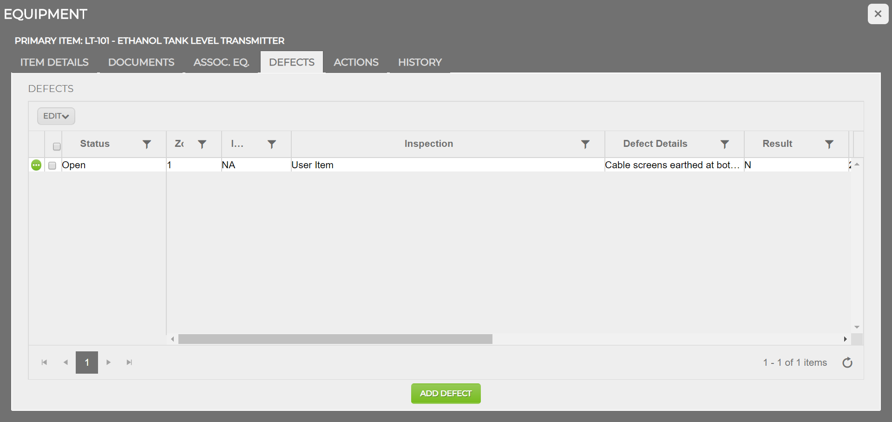Open the Result column filter
Viewport: 892px width, 422px height.
(830, 144)
